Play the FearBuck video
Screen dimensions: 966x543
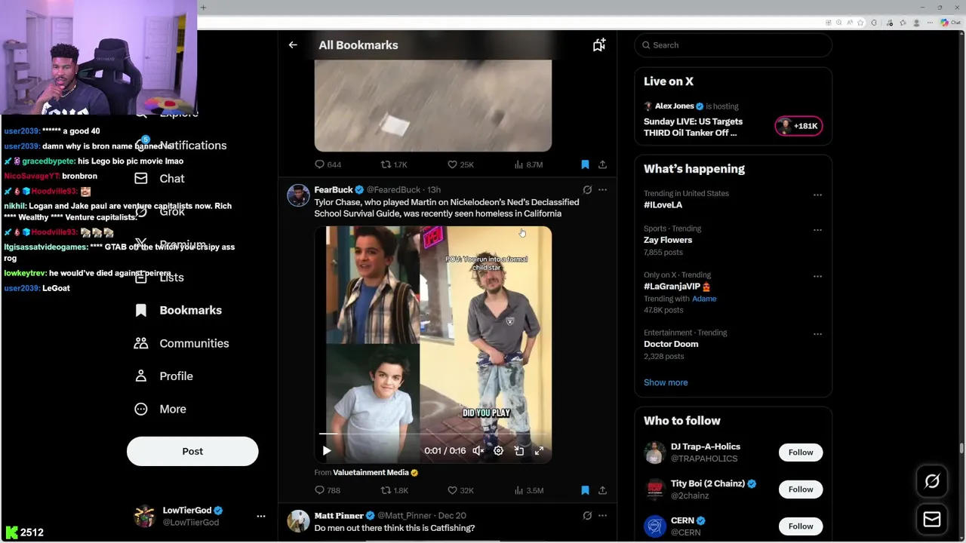(326, 451)
